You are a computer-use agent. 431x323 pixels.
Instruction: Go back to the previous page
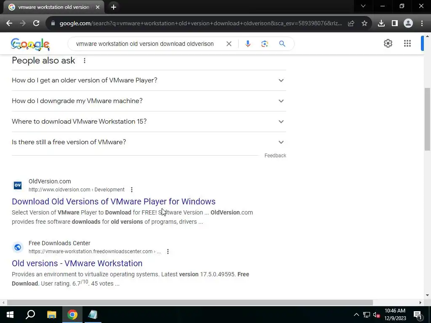click(9, 24)
